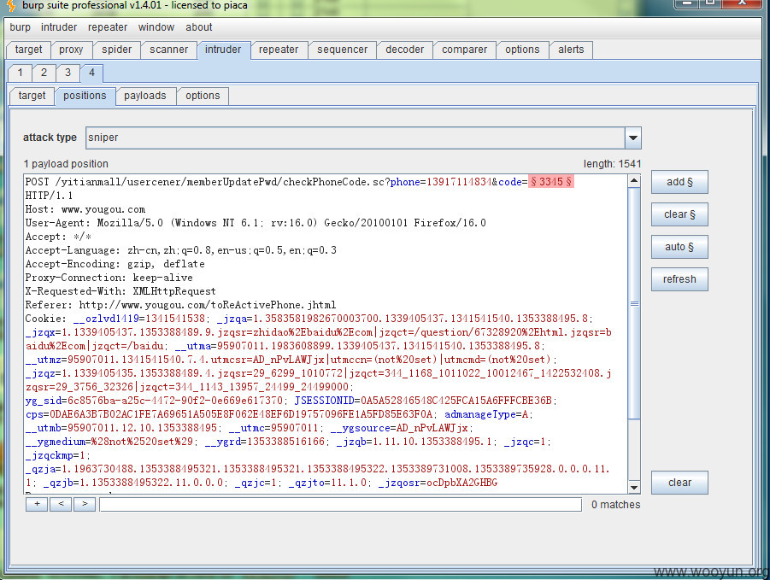Click the search text input field
Viewport: 770px width, 580px height.
coord(340,505)
